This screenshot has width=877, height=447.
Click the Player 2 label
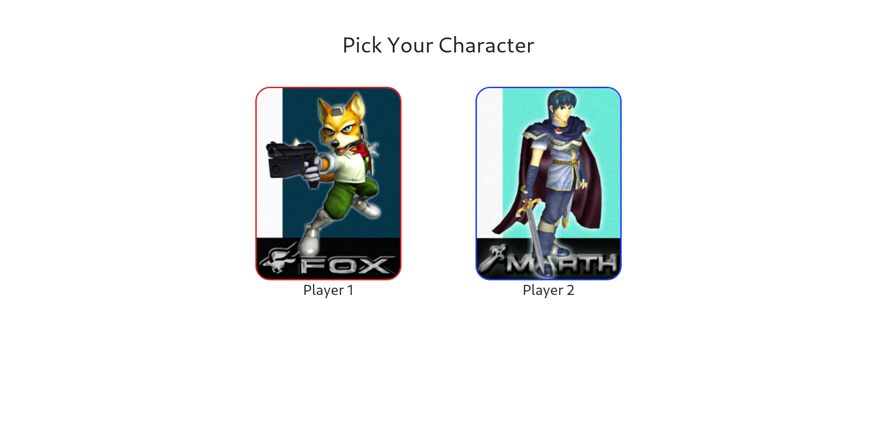(549, 290)
